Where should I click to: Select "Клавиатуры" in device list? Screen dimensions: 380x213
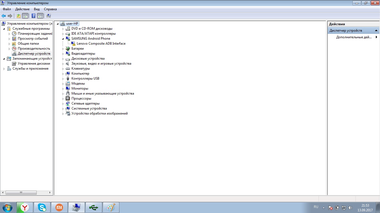tap(81, 69)
